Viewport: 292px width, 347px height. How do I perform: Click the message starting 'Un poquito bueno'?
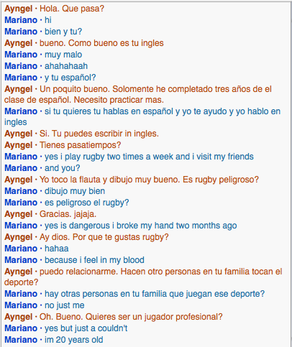click(138, 94)
